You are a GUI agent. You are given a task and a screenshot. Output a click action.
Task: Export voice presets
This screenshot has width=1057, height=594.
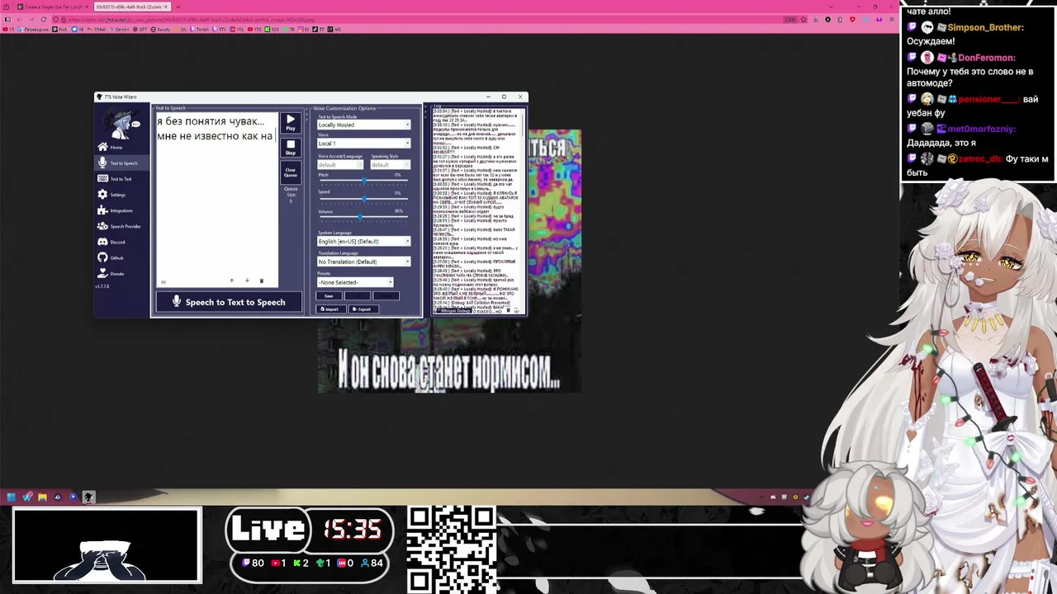click(x=363, y=309)
